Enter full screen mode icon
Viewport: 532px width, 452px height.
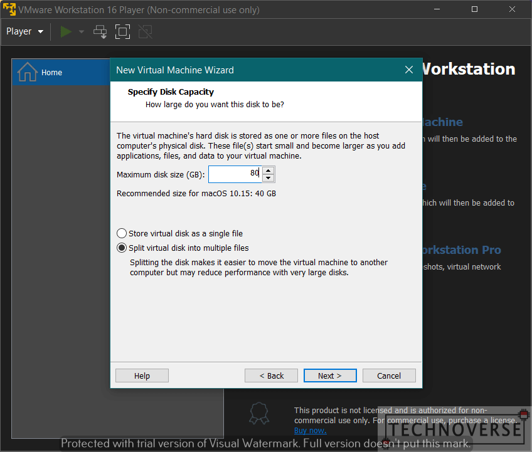(122, 31)
